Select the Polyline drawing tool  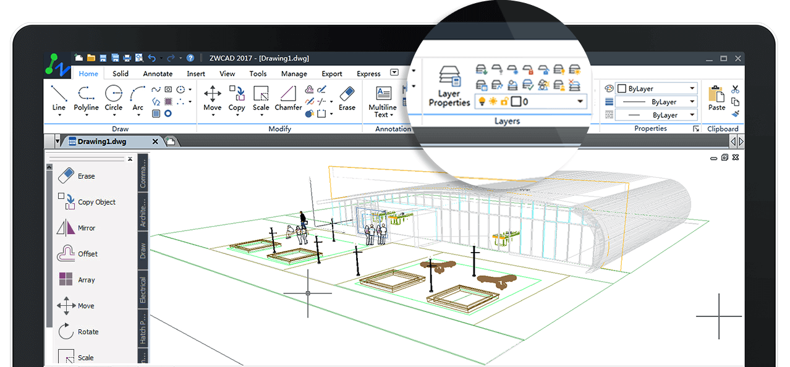coord(86,98)
